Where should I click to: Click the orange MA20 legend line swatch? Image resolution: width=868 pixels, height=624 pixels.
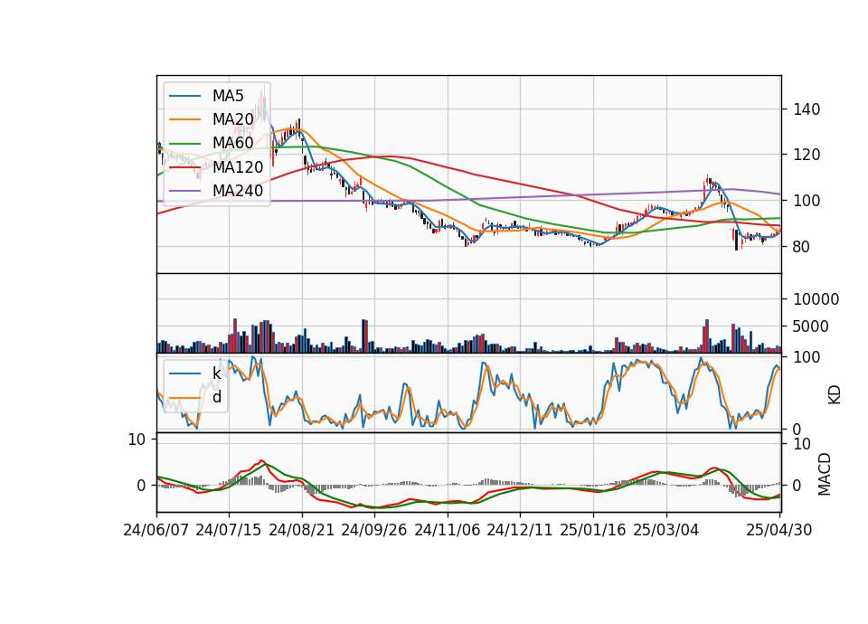[x=184, y=119]
